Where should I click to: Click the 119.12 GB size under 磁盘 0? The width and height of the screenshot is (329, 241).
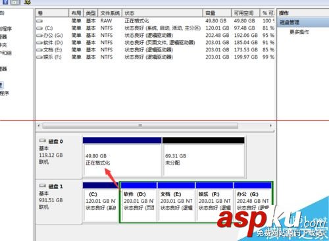click(x=51, y=155)
